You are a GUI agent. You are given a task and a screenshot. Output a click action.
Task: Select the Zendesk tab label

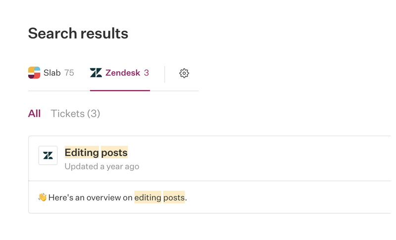tap(123, 73)
